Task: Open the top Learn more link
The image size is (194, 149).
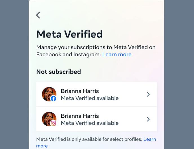Action: coord(117,54)
